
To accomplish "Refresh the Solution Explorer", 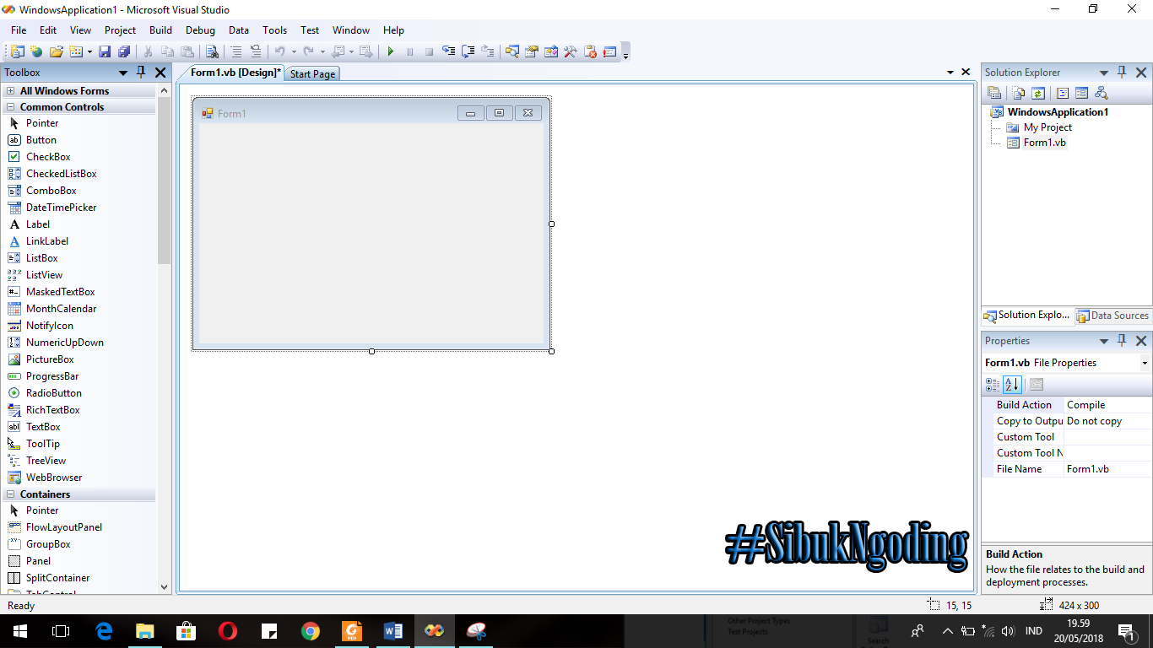I will tap(1037, 93).
